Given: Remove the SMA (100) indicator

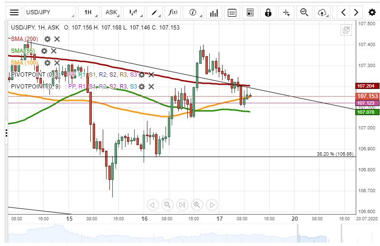Looking at the screenshot, I should tap(57, 63).
